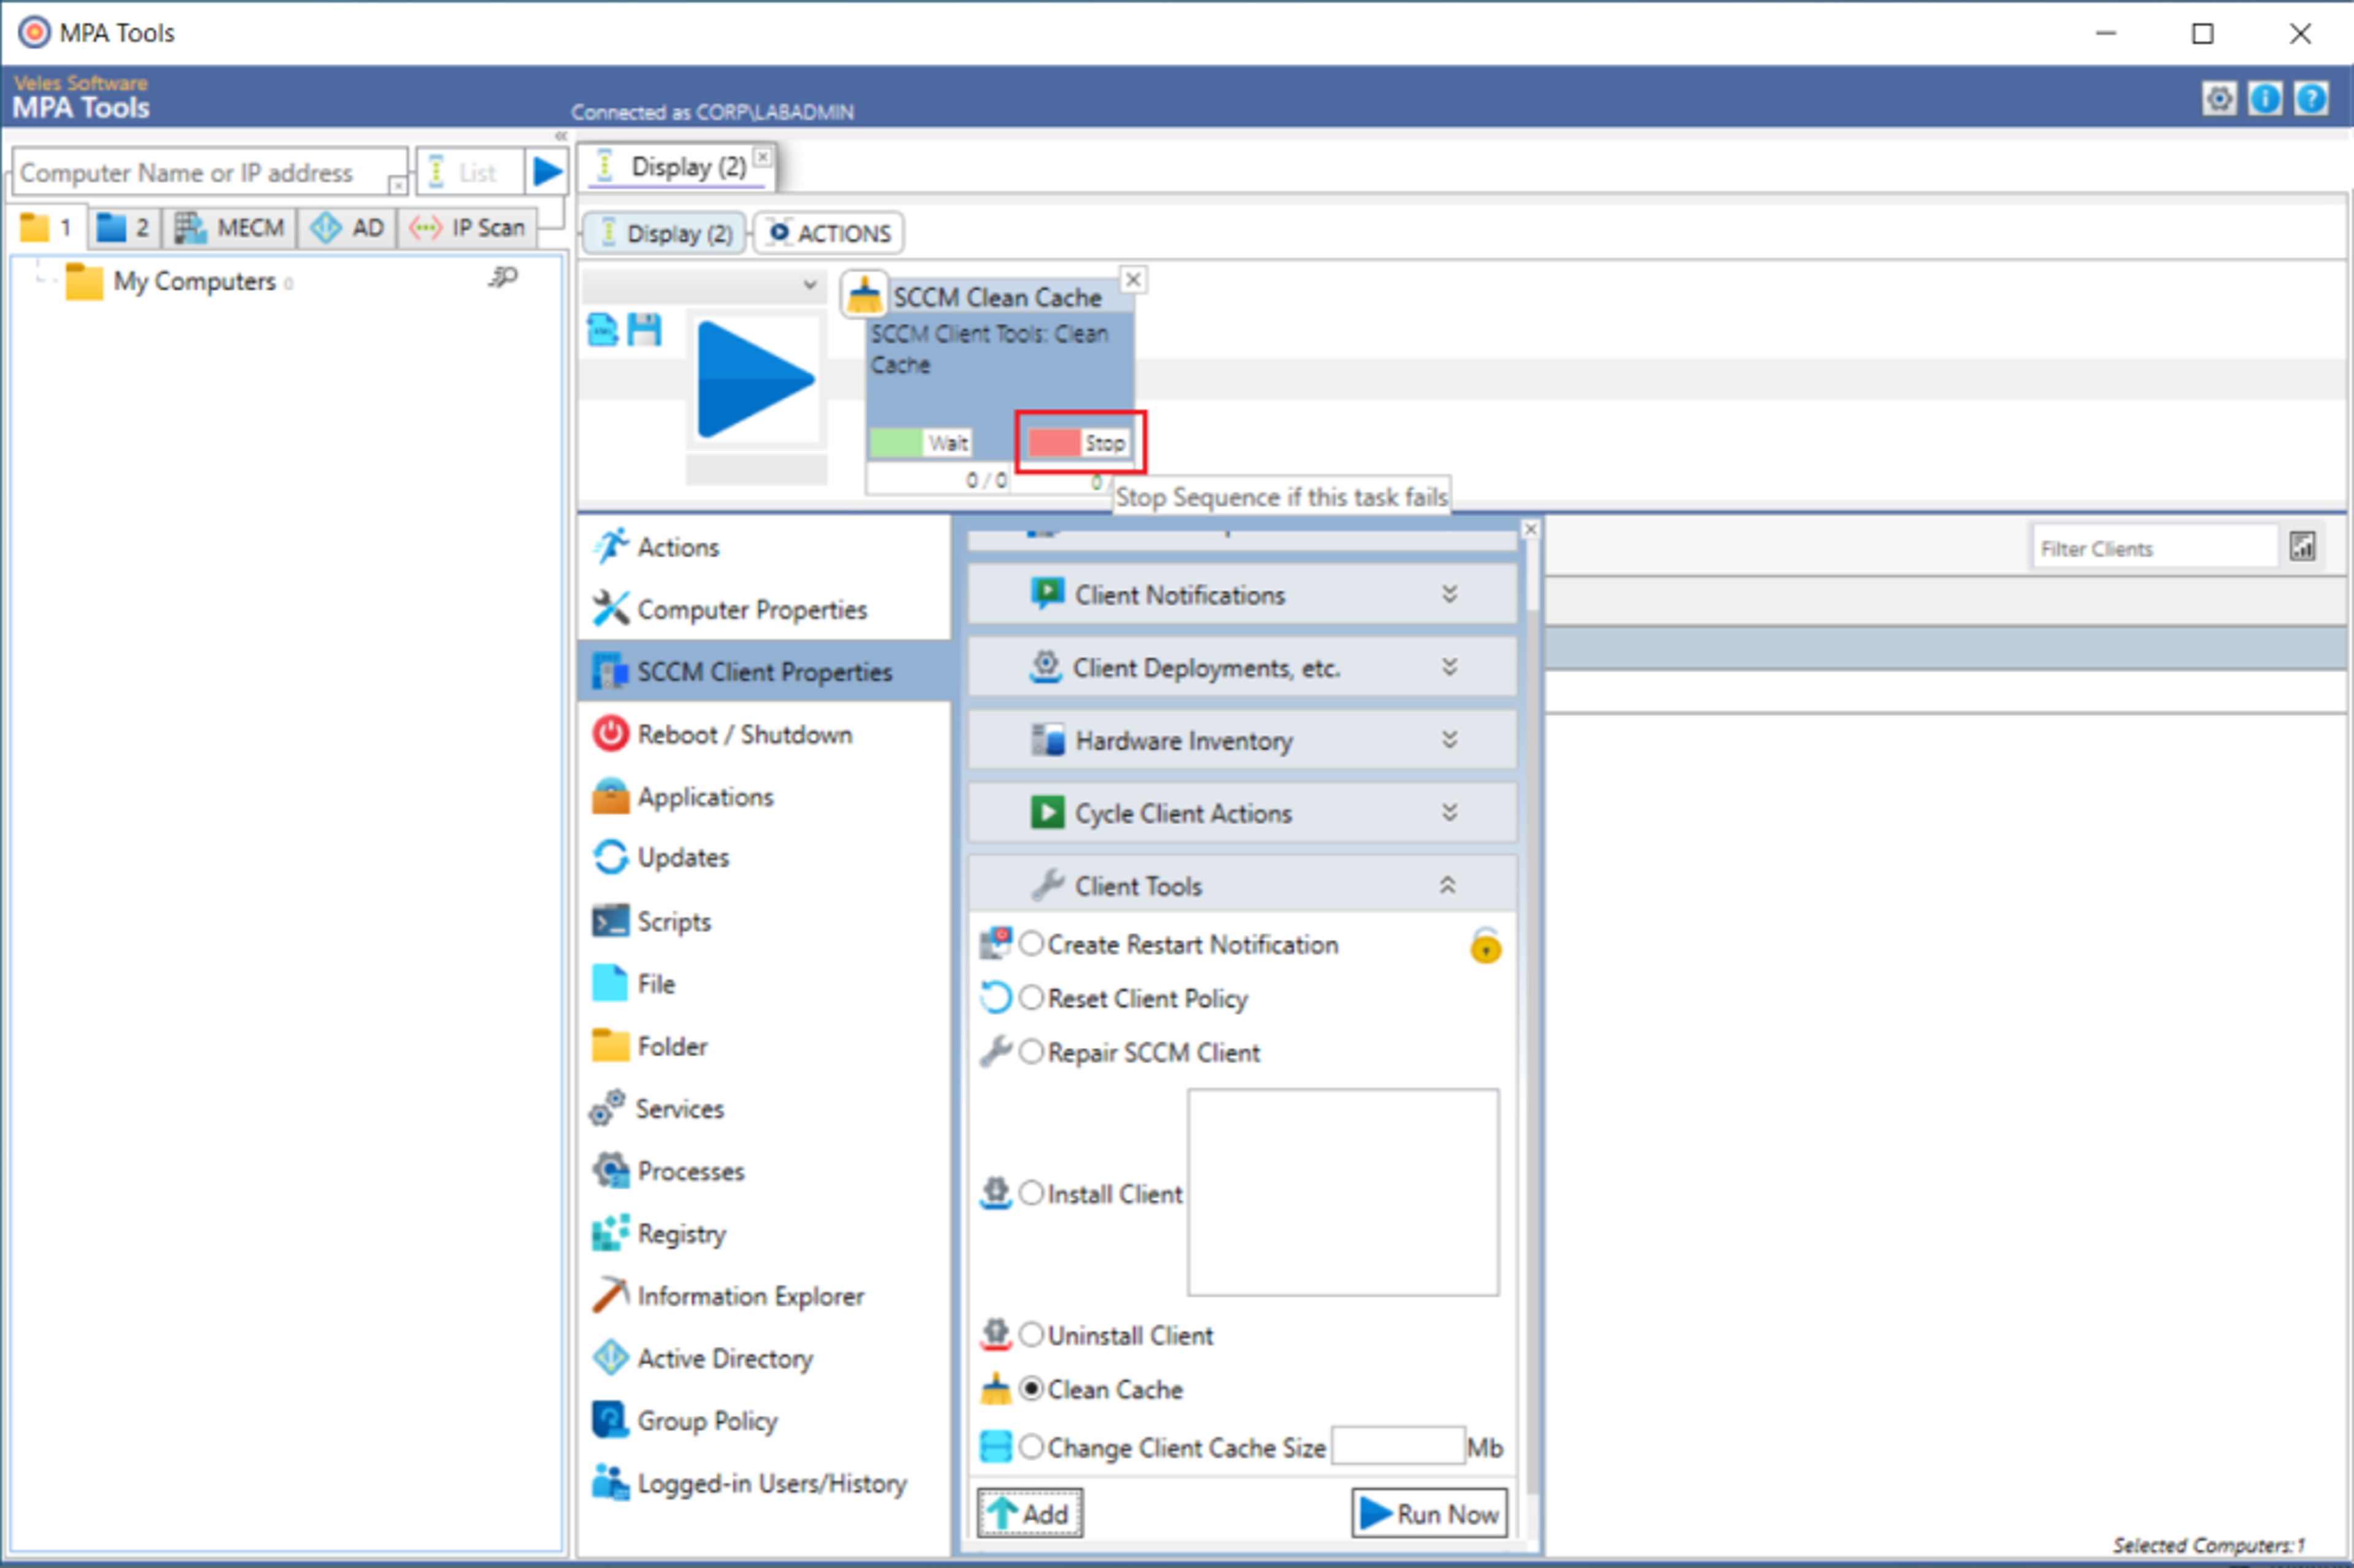Click the Updates refresh icon
The image size is (2354, 1568).
click(x=610, y=858)
